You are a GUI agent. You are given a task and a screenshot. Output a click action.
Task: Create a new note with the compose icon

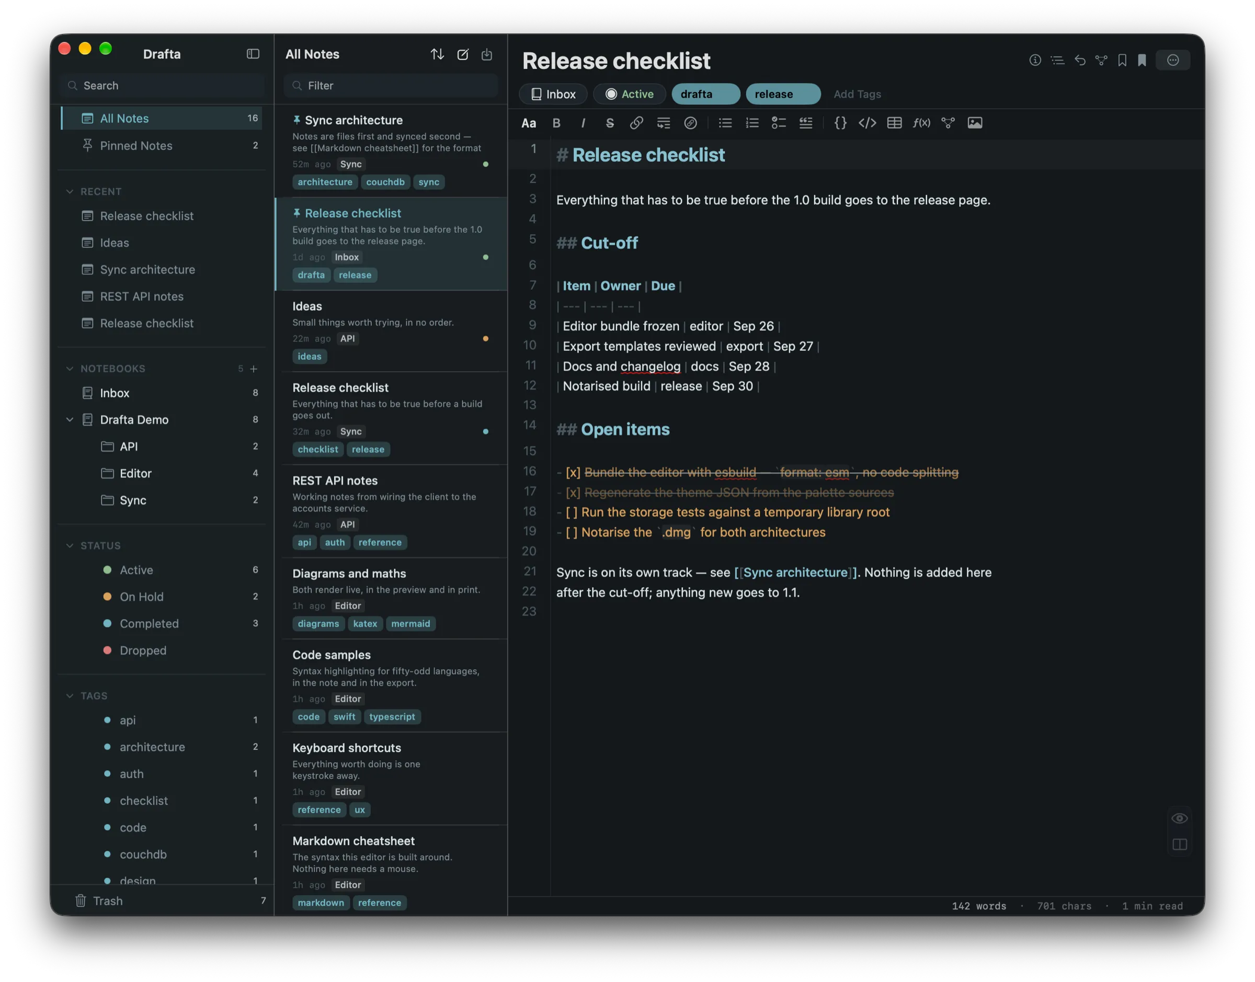pyautogui.click(x=463, y=54)
